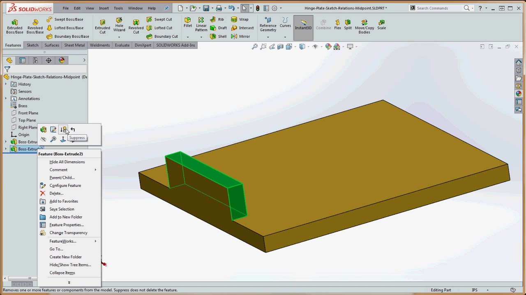
Task: Select the Brass material item
Action: pos(23,106)
